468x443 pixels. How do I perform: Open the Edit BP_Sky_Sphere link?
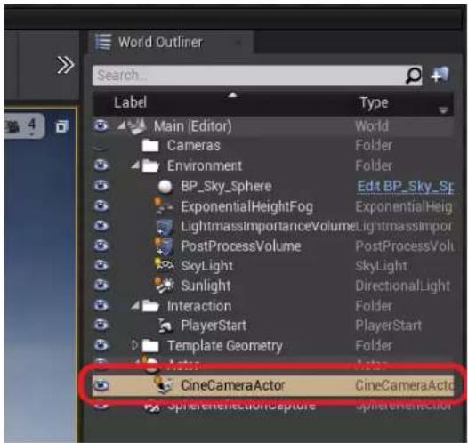(406, 187)
